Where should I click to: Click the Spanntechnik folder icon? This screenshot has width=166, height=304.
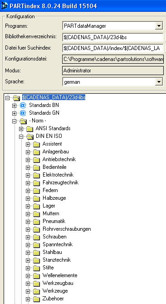coord(36,245)
